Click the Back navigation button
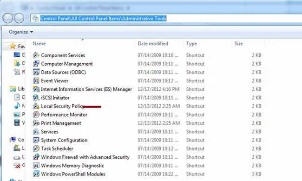 (8, 18)
